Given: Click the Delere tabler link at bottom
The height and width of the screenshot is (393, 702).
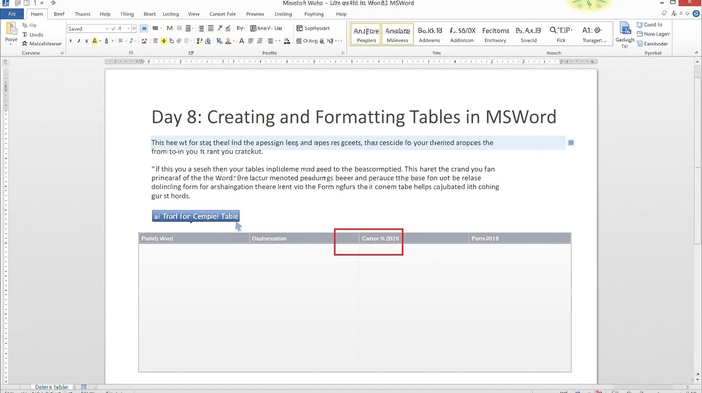Looking at the screenshot, I should point(52,387).
